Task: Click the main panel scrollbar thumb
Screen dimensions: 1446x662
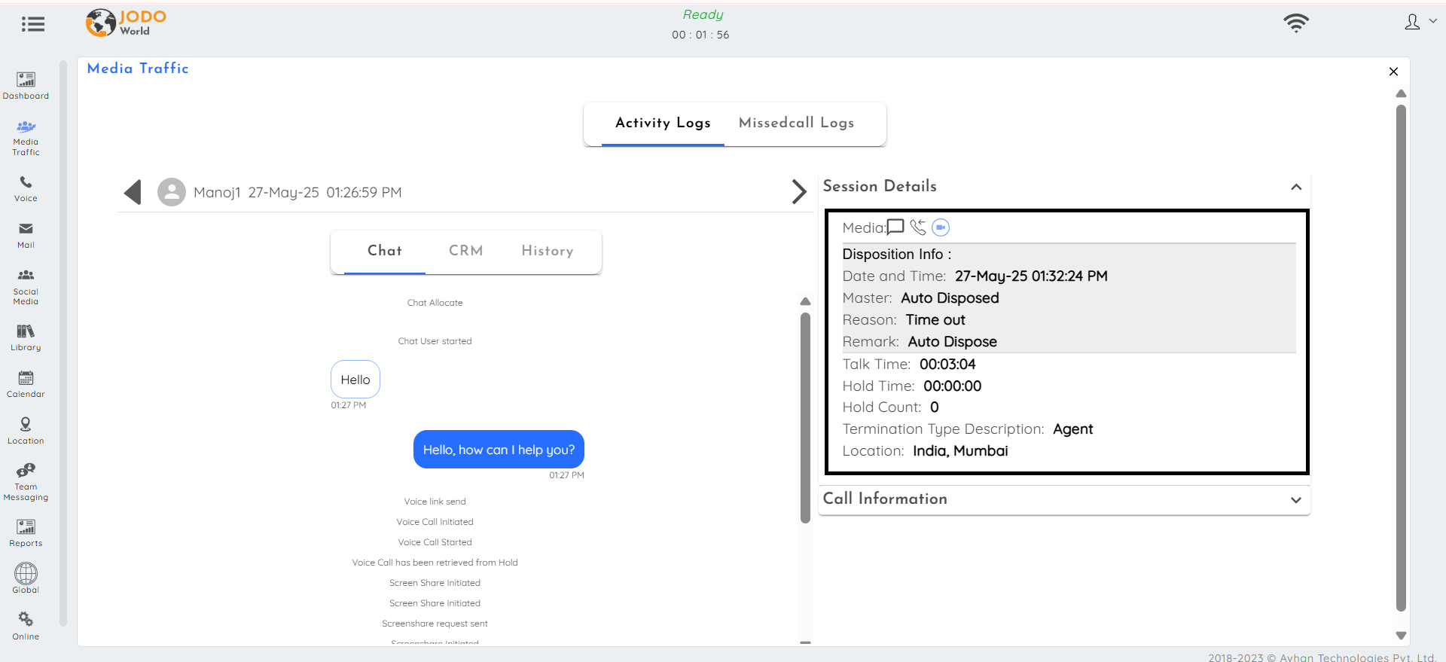Action: click(x=1401, y=358)
